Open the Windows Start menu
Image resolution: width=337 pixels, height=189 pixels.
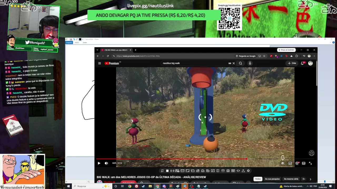point(68,186)
